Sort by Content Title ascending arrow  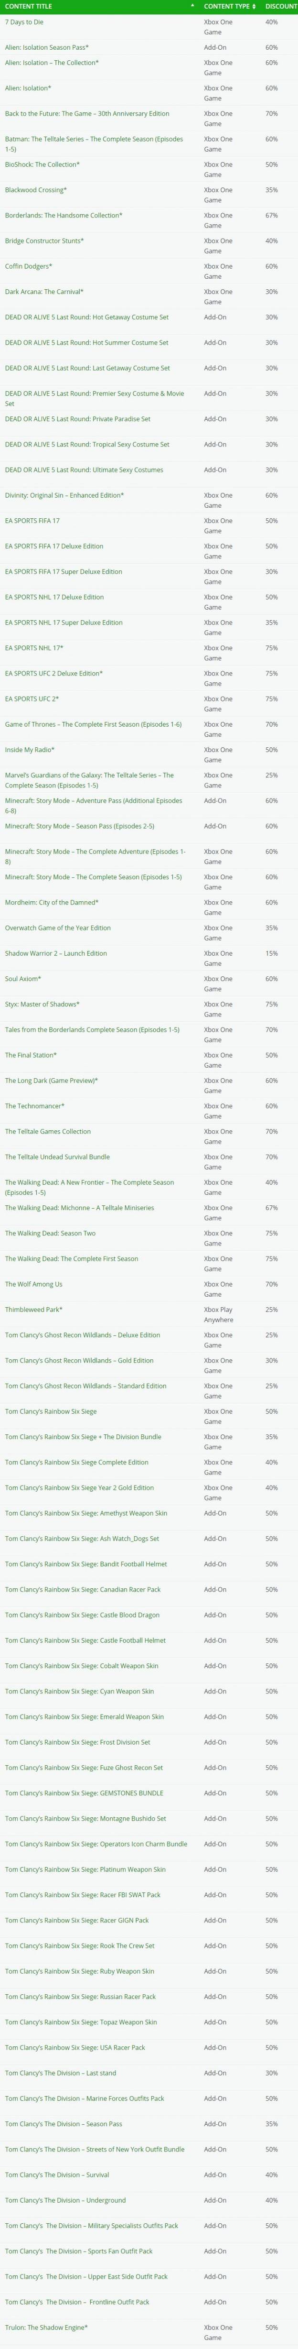tap(192, 6)
